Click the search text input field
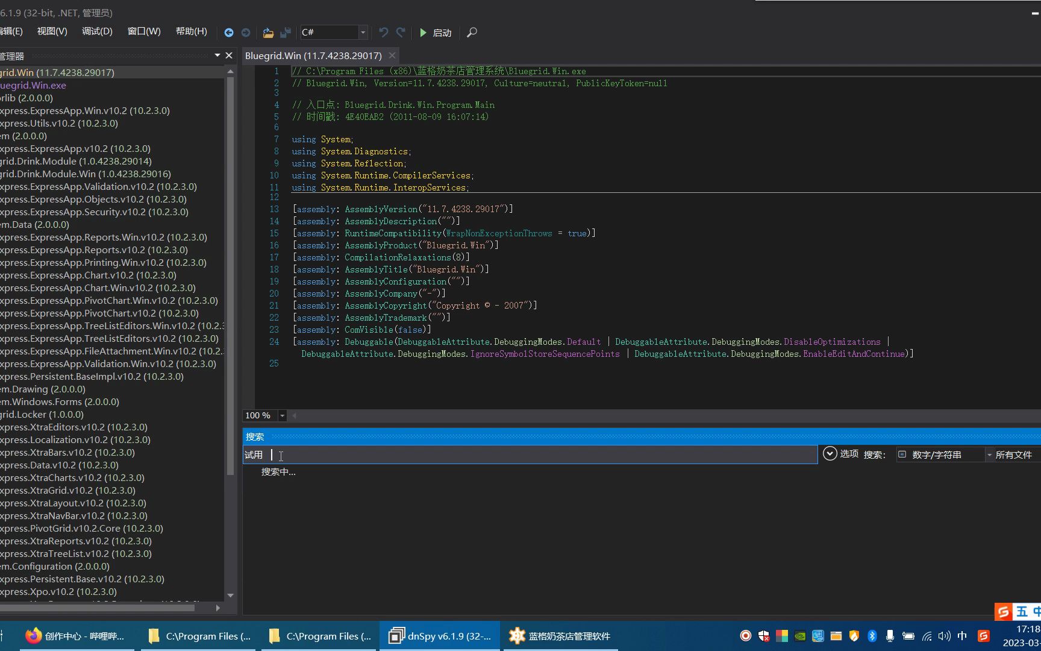This screenshot has width=1041, height=651. 530,454
